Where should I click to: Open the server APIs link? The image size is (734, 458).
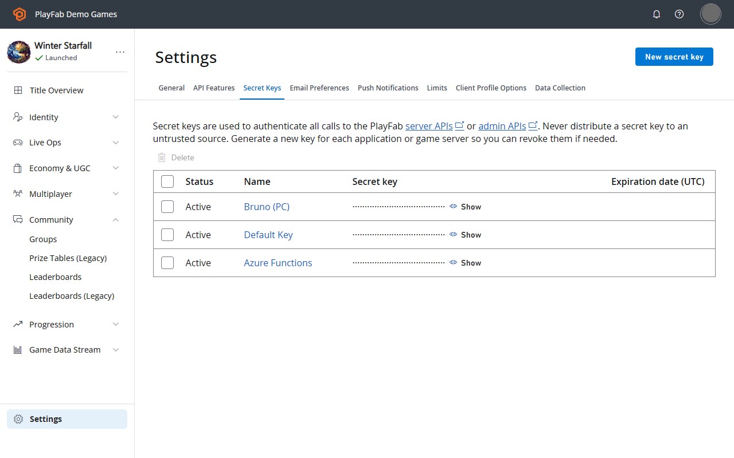coord(429,126)
